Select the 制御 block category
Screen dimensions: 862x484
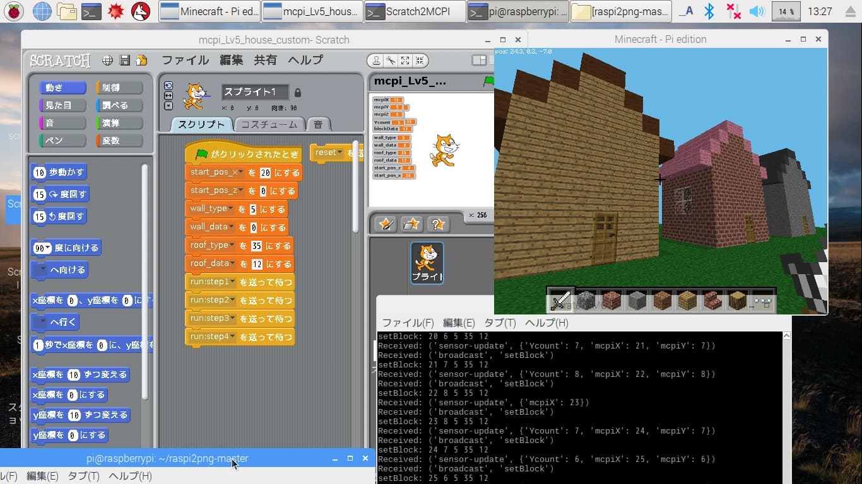click(x=119, y=86)
